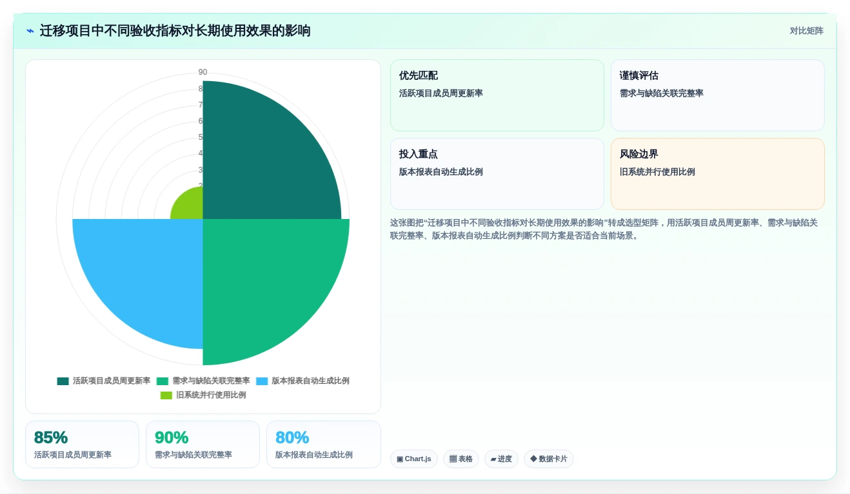Click 旧系统并行使用比例 text in 风险边界 card

[657, 172]
